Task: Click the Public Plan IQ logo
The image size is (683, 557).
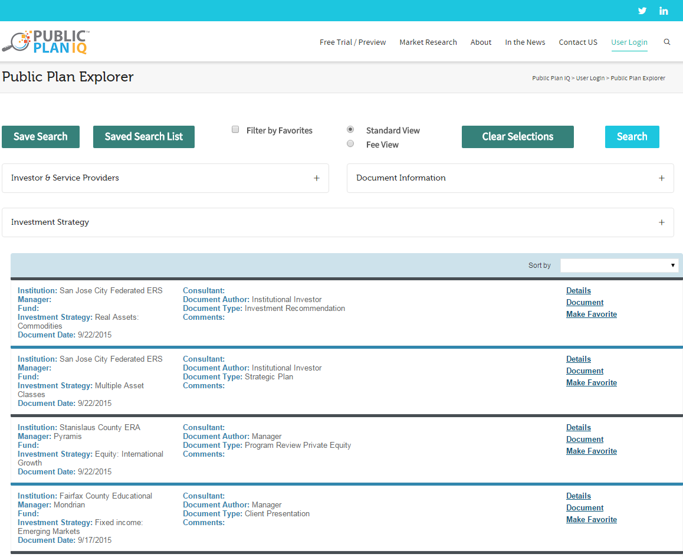Action: click(45, 42)
